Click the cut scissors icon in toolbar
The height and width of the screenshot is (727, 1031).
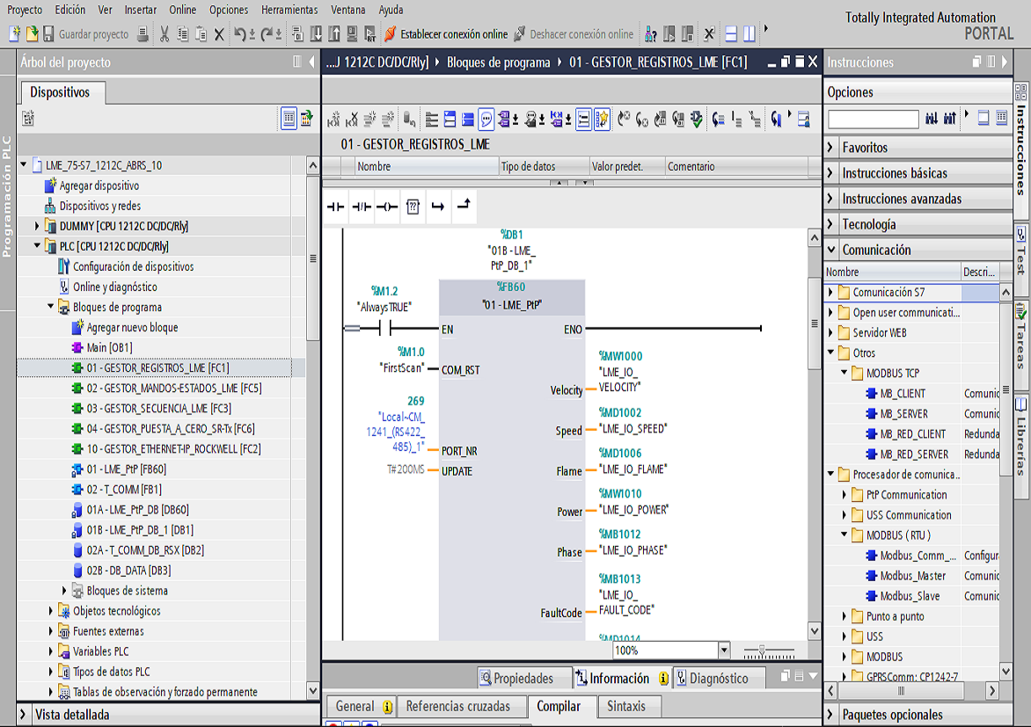click(165, 34)
